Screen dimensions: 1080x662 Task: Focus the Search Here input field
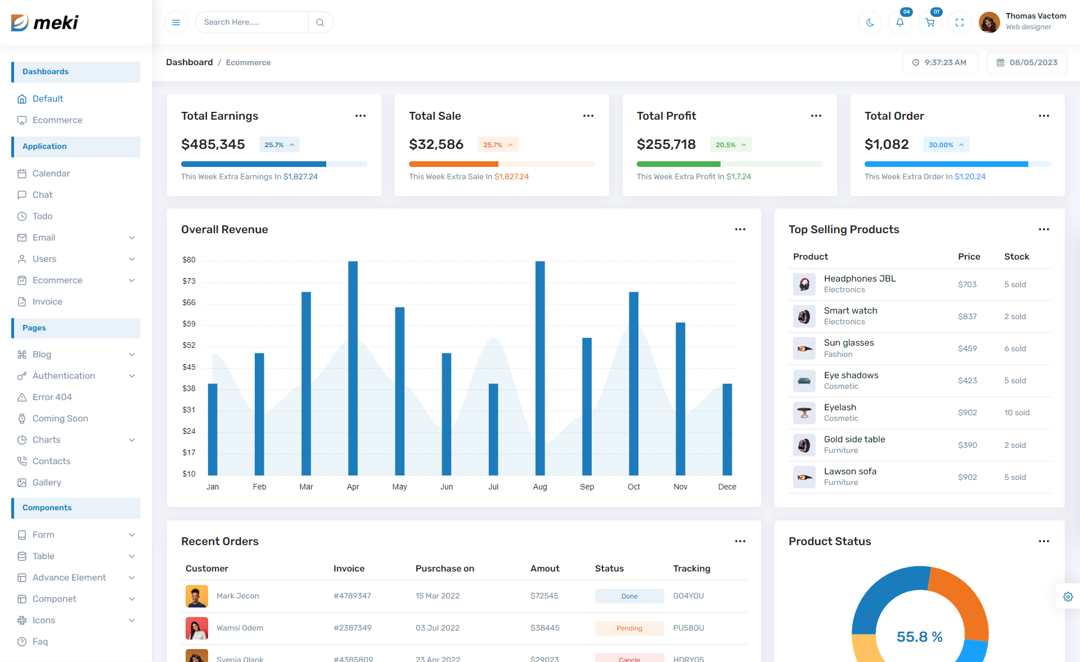coord(251,22)
